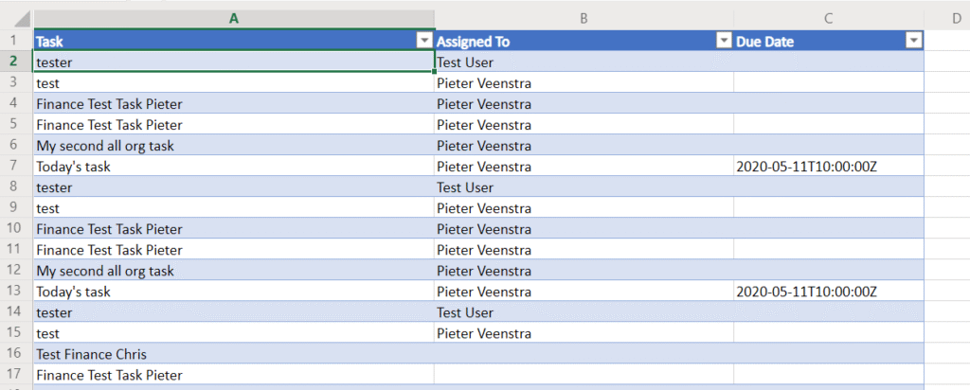This screenshot has height=390, width=970.
Task: Select the 2020-05-11T10:00:00Z date in row 13
Action: coord(829,291)
